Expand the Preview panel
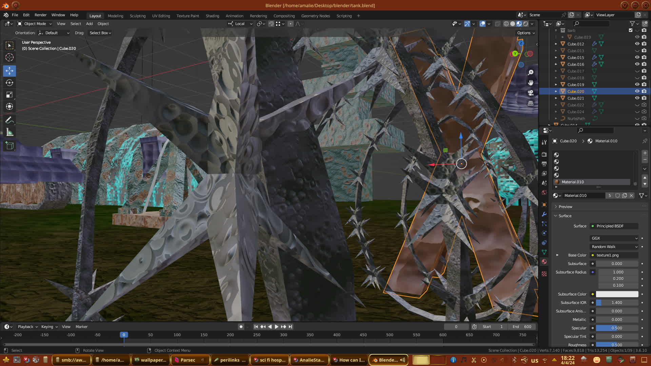 (565, 207)
